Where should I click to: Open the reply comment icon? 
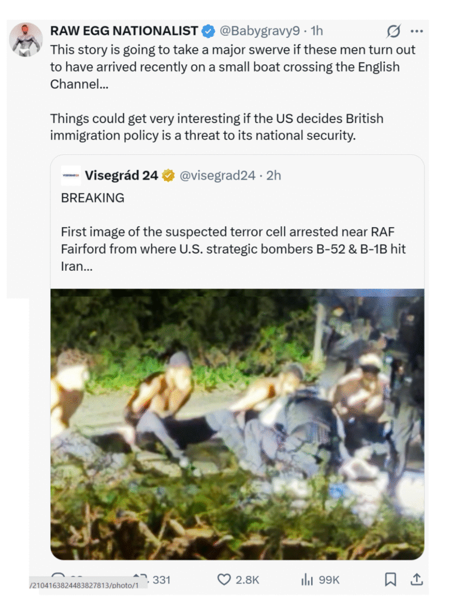pos(58,576)
